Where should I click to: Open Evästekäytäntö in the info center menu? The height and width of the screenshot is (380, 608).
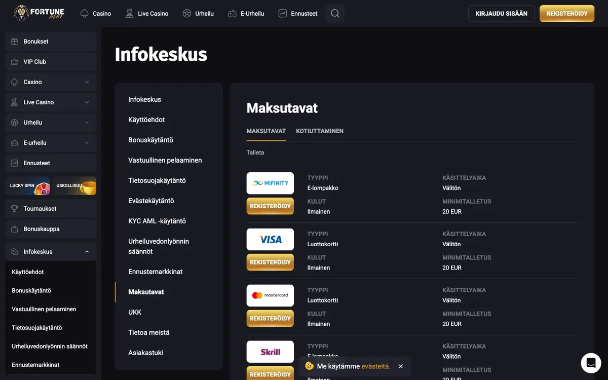[x=151, y=201]
